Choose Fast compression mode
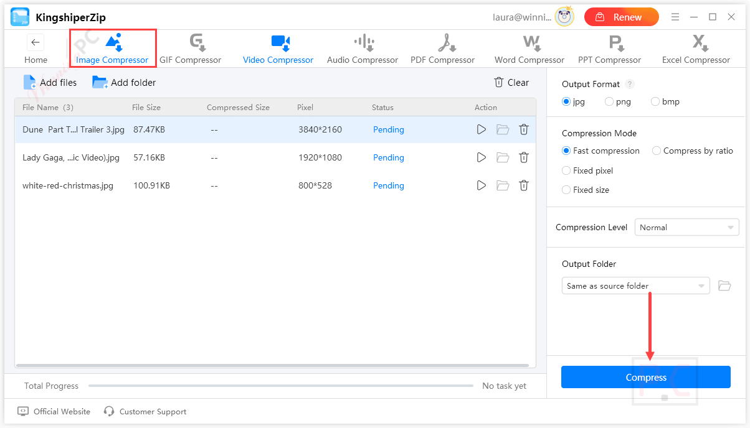 click(x=600, y=151)
